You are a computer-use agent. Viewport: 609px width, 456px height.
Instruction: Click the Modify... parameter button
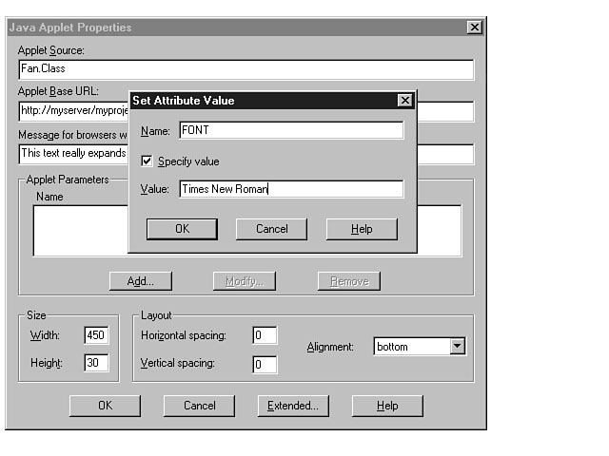(x=245, y=281)
